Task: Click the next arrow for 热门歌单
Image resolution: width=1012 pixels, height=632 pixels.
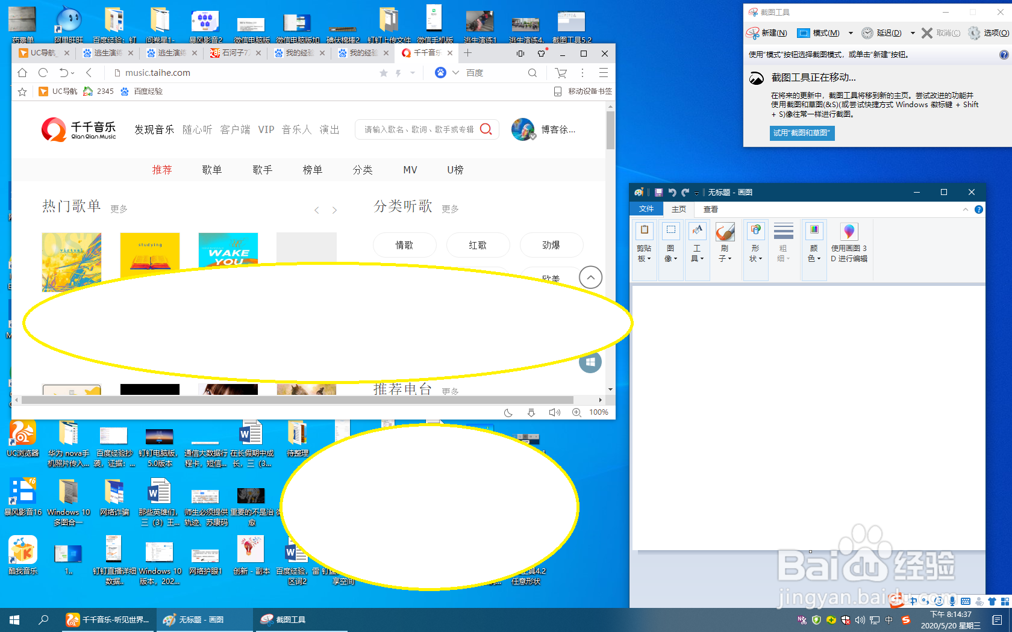Action: [335, 210]
